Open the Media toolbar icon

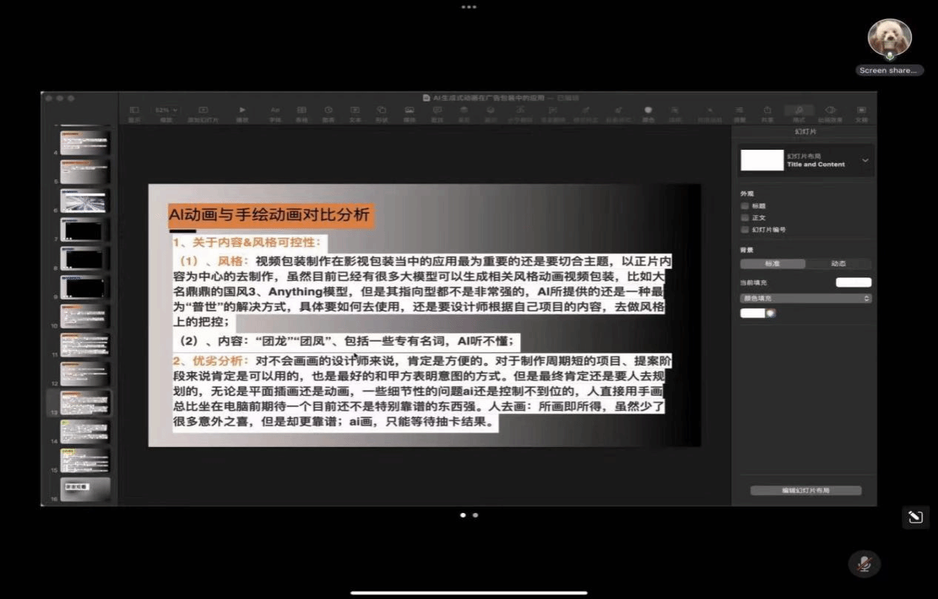click(x=409, y=111)
